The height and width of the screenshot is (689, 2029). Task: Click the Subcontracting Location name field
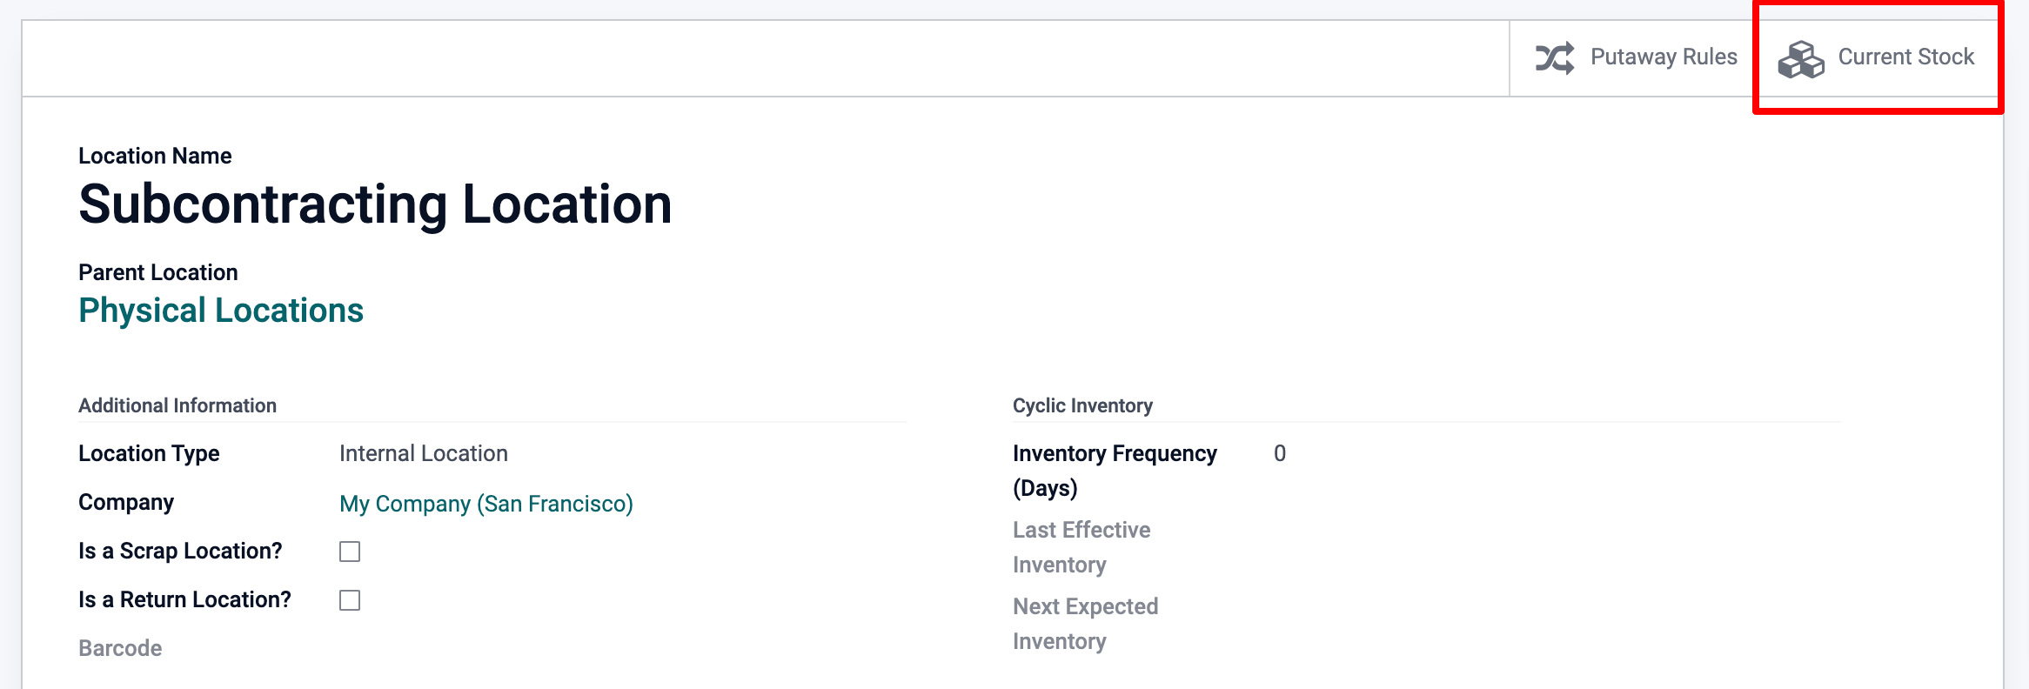coord(375,204)
